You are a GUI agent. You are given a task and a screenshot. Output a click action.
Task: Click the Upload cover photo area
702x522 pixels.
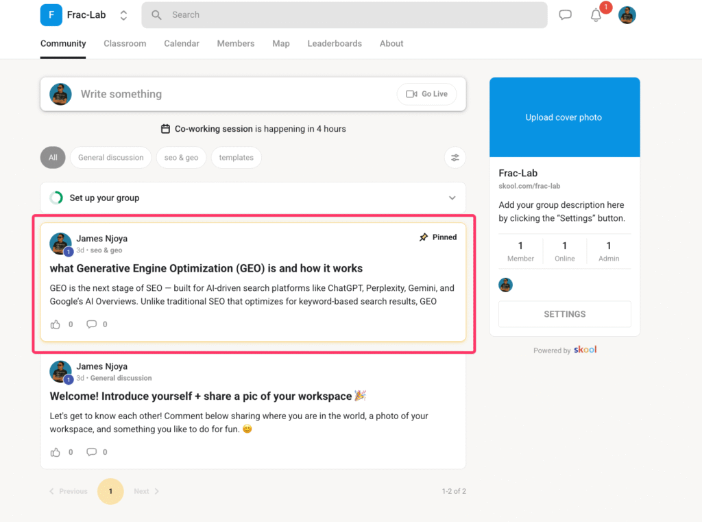(564, 117)
